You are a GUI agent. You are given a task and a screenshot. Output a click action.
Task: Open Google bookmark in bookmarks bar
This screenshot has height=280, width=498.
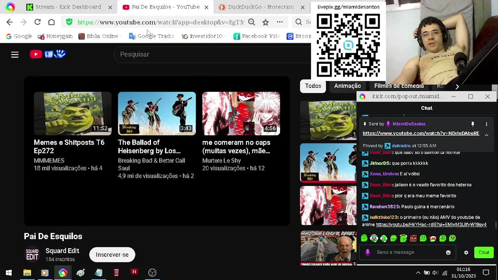[x=19, y=36]
